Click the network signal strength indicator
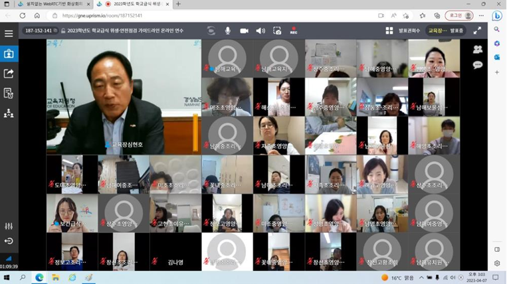 [9, 259]
